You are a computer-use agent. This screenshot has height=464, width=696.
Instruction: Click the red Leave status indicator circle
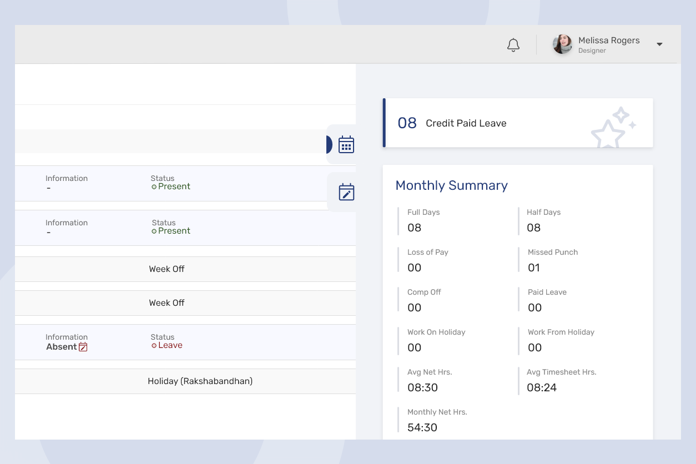[x=154, y=346]
